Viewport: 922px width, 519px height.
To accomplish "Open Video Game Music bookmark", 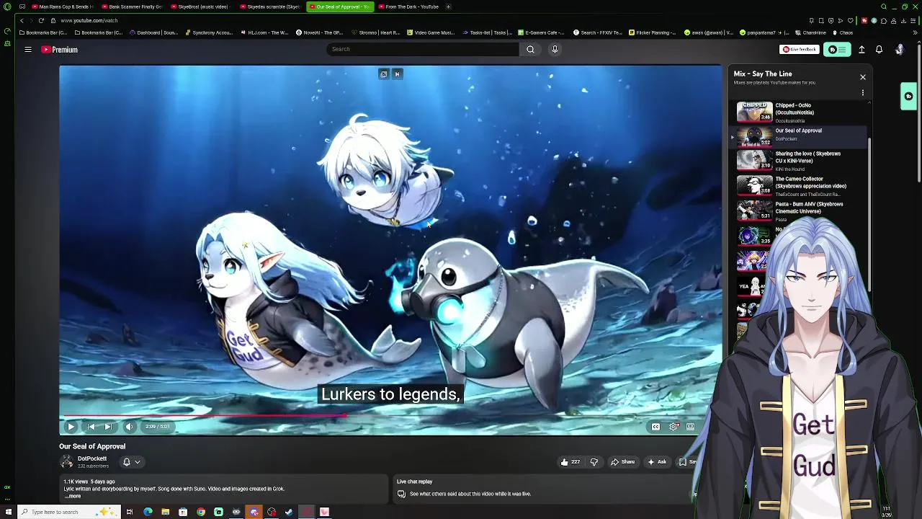I will coord(431,32).
